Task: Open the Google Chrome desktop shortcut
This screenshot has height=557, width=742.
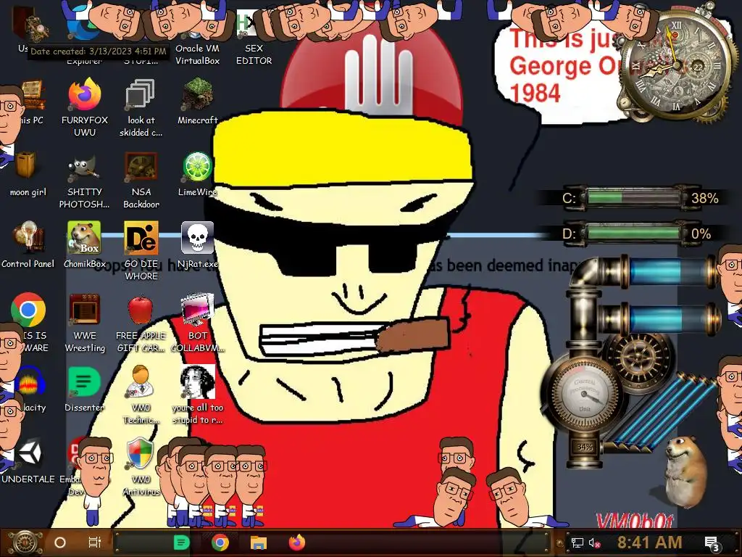Action: 28,310
